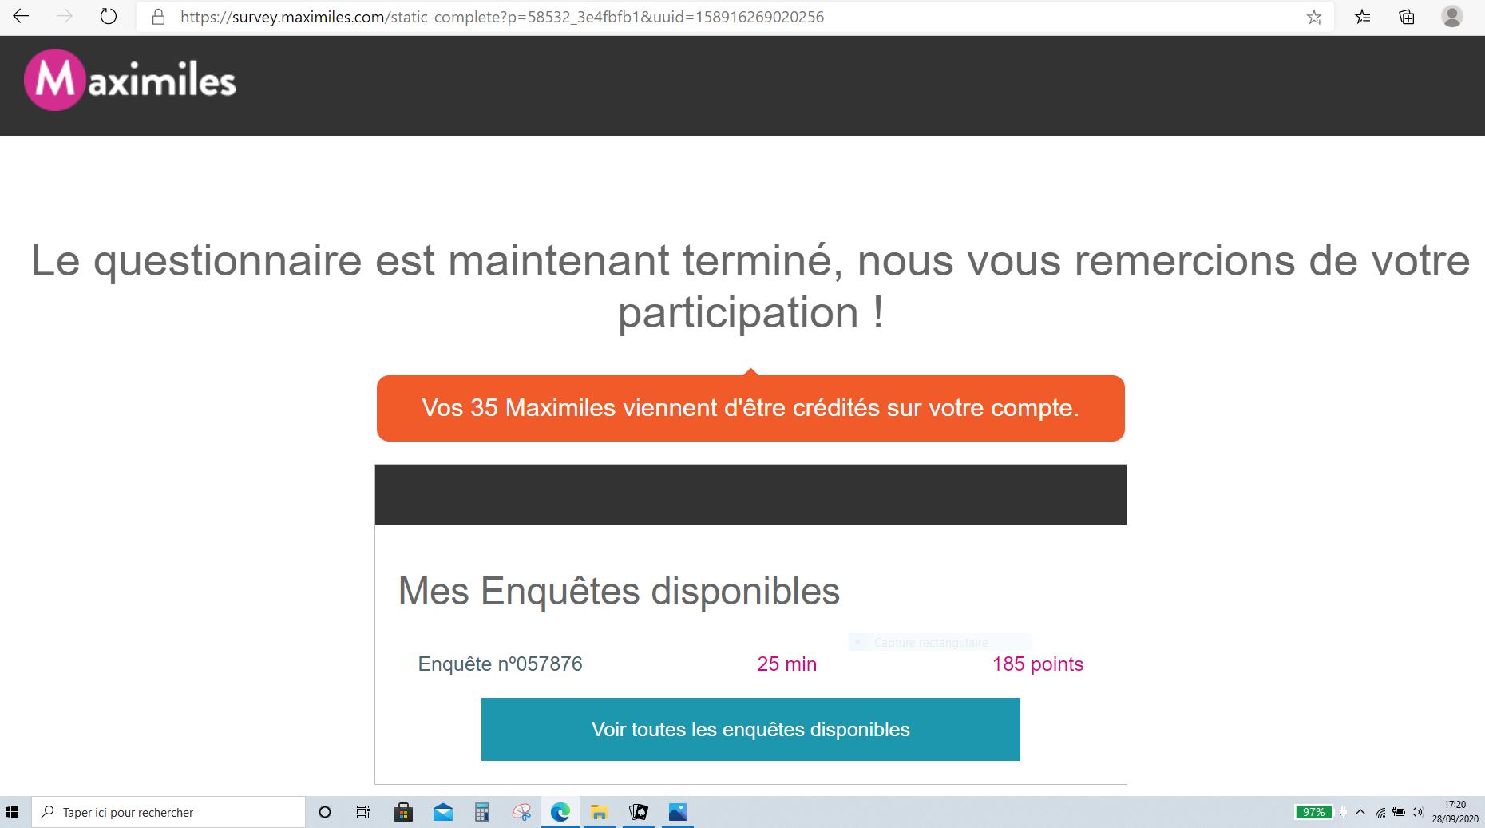This screenshot has height=828, width=1485.
Task: Show hidden system tray icons
Action: [x=1360, y=812]
